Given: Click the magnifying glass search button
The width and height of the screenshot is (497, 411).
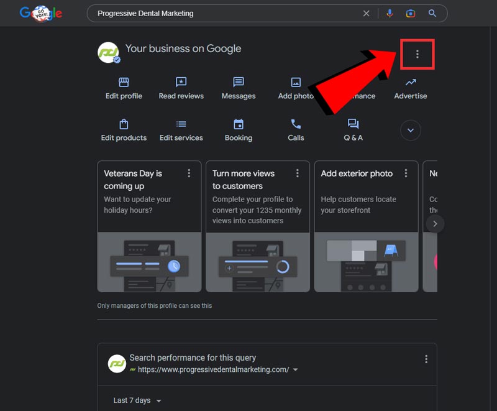Looking at the screenshot, I should point(432,13).
